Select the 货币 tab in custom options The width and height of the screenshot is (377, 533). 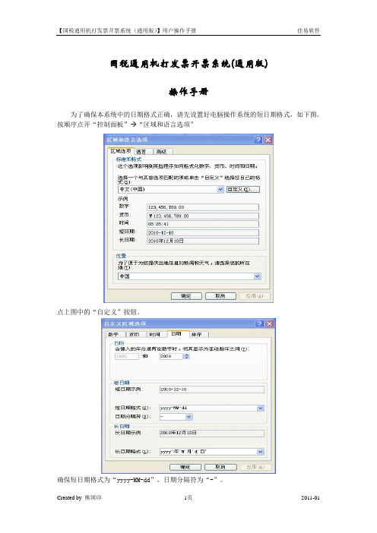point(134,335)
